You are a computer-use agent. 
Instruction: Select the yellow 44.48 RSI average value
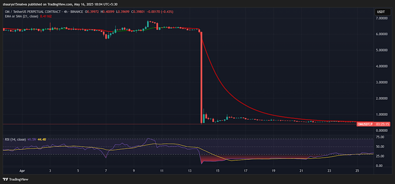(x=42, y=139)
